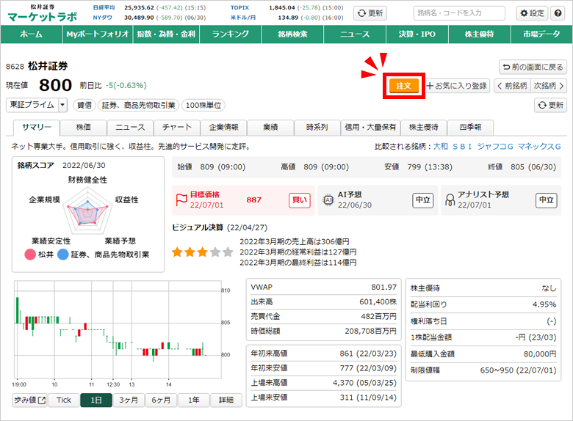Switch to the チャート tab

point(177,128)
